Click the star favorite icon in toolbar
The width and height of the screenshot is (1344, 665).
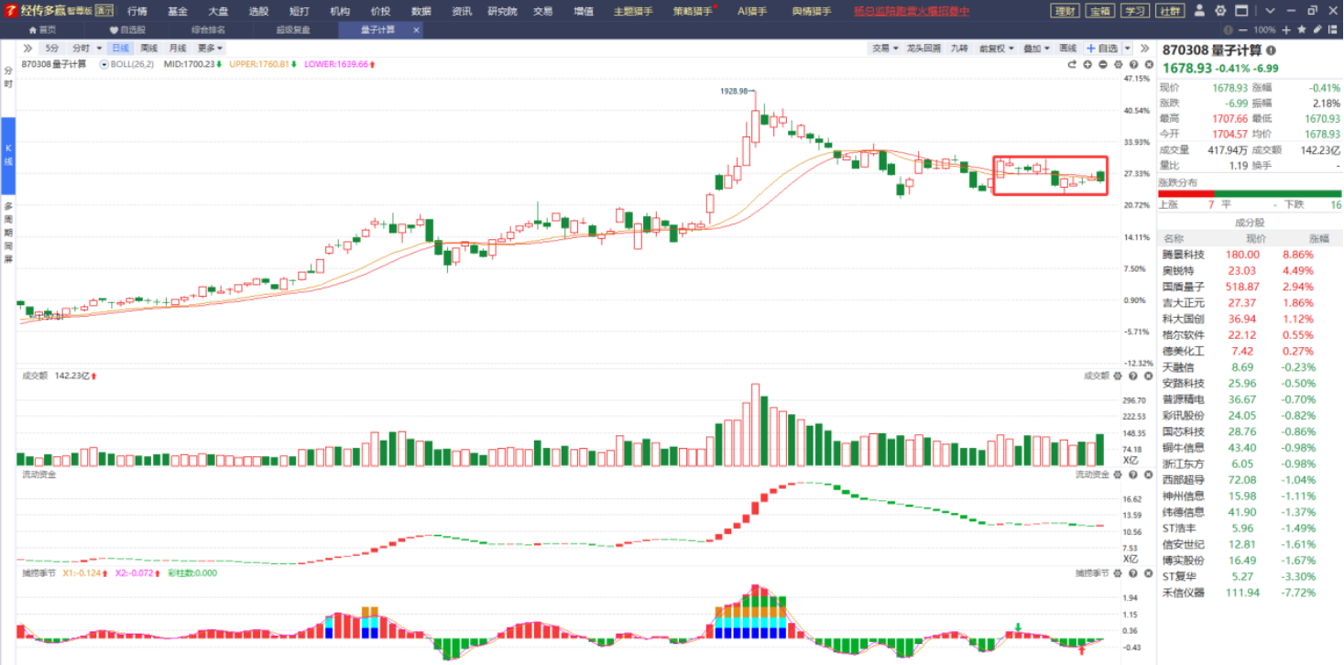1302,29
